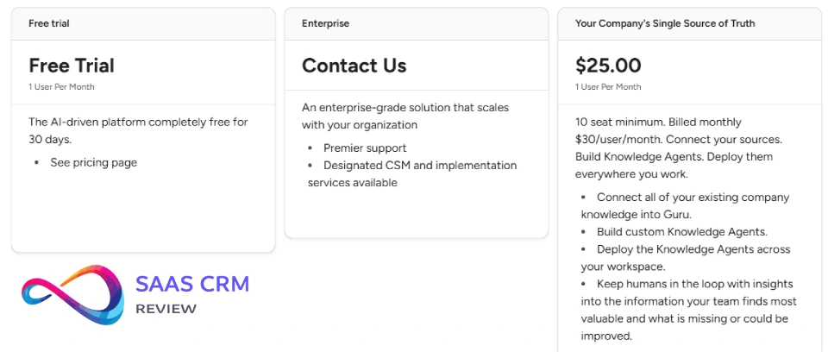Click the Your Company's Single Source of Truth header

click(x=665, y=23)
